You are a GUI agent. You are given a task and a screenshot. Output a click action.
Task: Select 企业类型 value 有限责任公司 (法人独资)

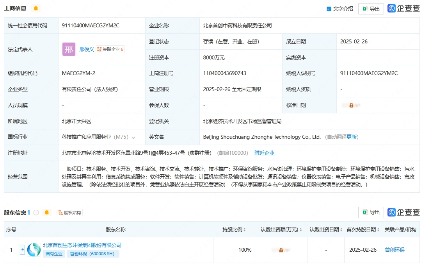(90, 89)
